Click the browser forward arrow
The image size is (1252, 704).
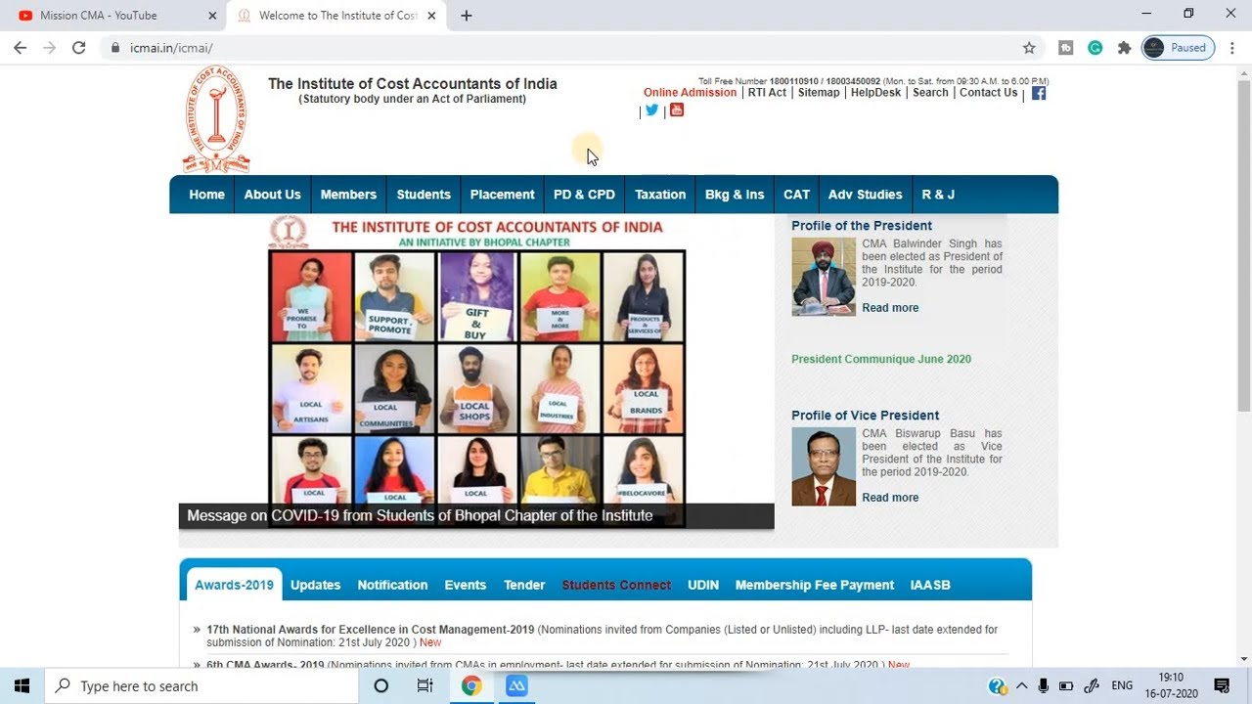click(x=49, y=47)
